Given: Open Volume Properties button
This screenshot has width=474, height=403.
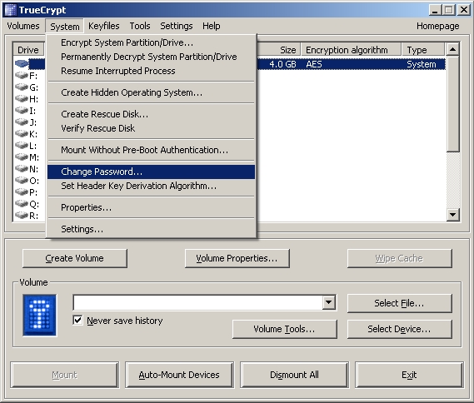Looking at the screenshot, I should point(237,258).
